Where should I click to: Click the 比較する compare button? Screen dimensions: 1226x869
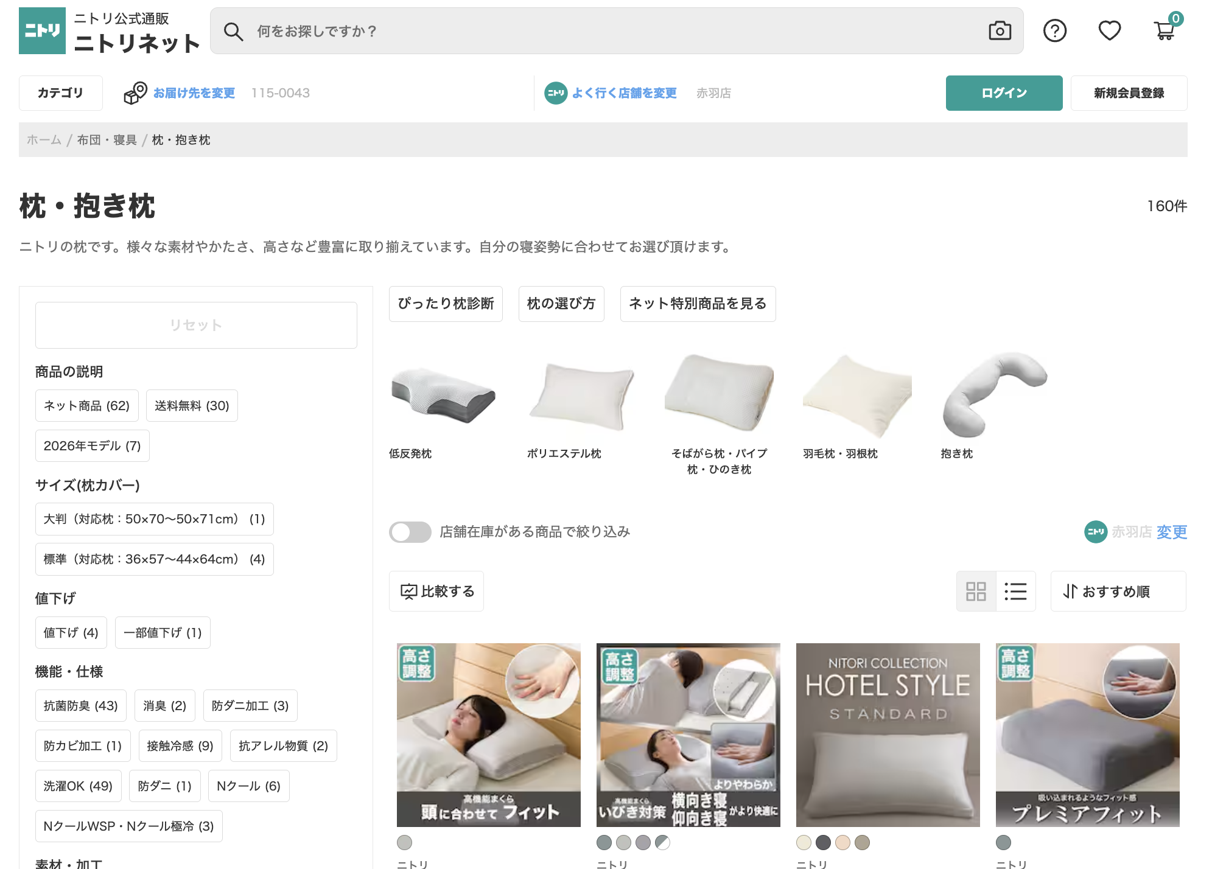click(436, 591)
